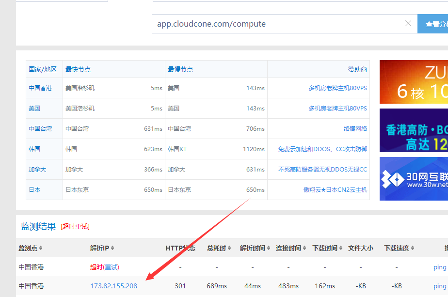Image resolution: width=448 pixels, height=297 pixels.
Task: Sort by 总耗时 column arrows
Action: pos(229,248)
